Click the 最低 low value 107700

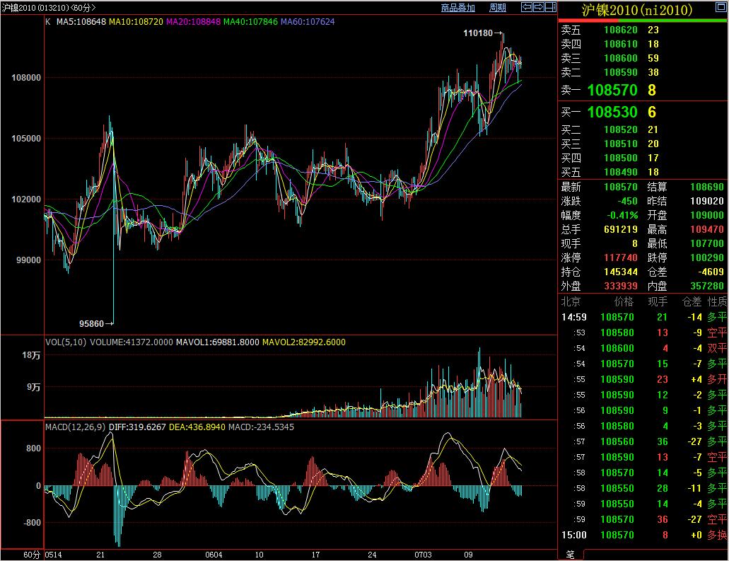point(706,243)
